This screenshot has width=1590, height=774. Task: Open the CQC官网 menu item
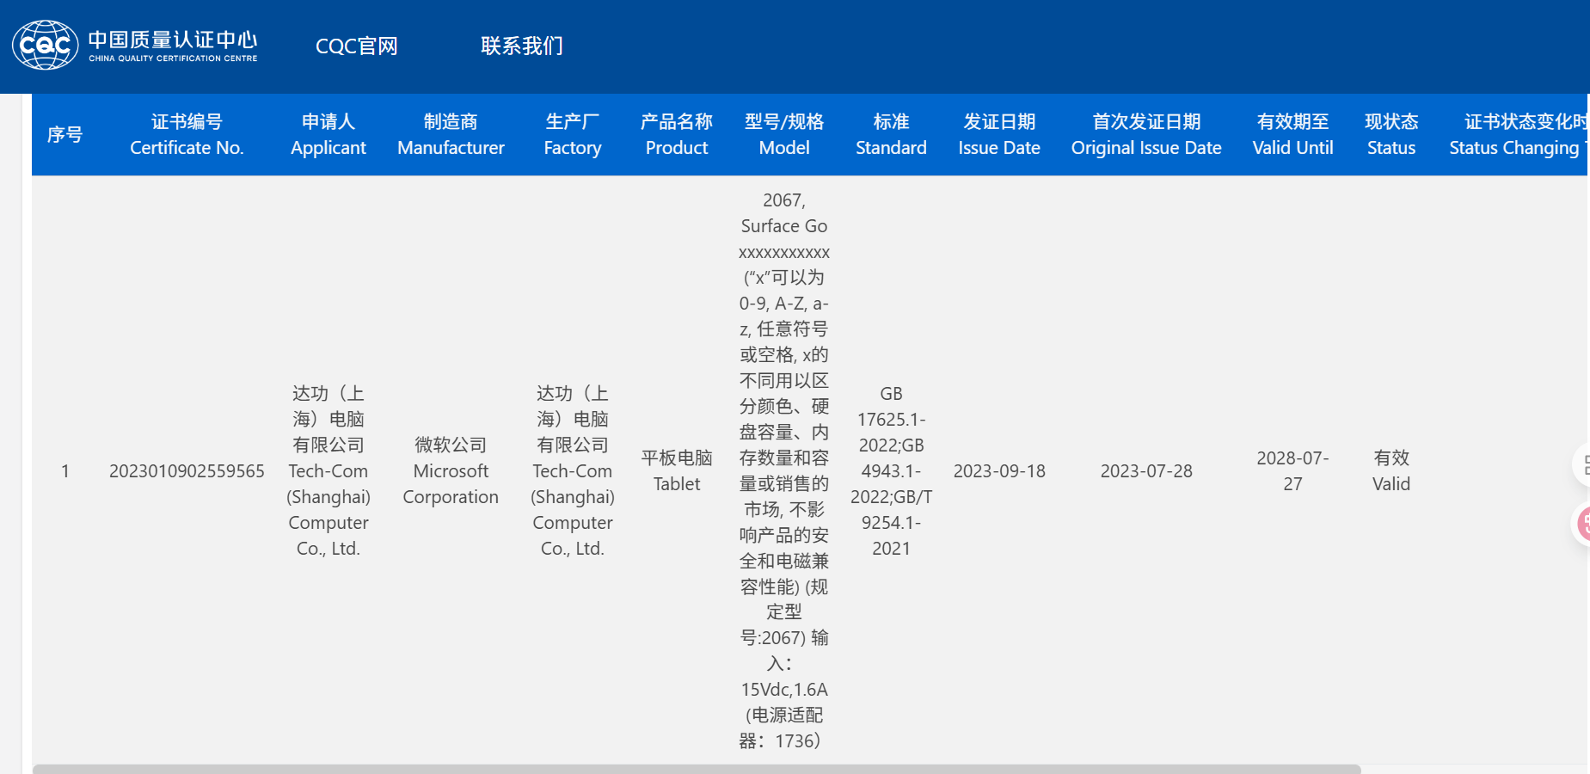tap(356, 46)
